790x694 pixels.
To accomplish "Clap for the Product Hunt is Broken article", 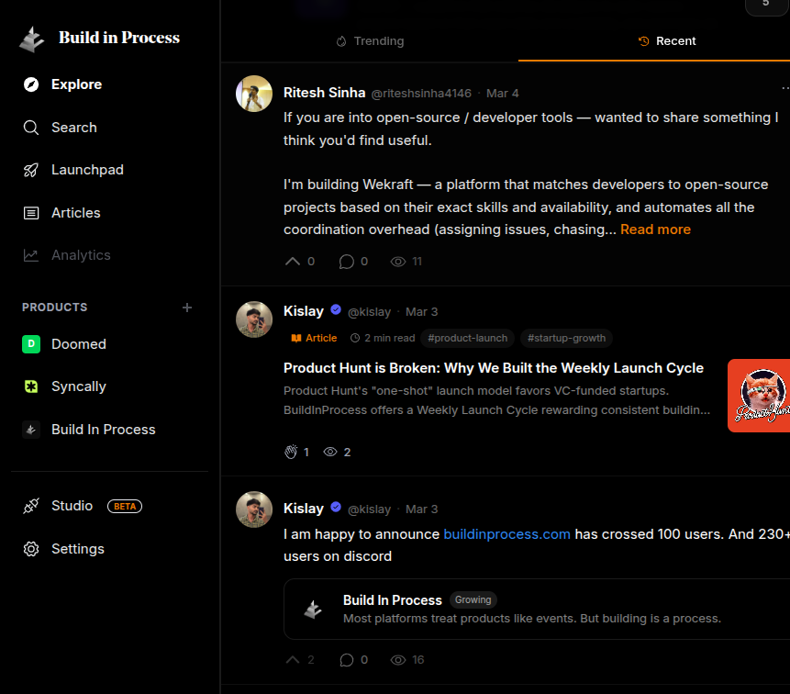I will coord(291,452).
